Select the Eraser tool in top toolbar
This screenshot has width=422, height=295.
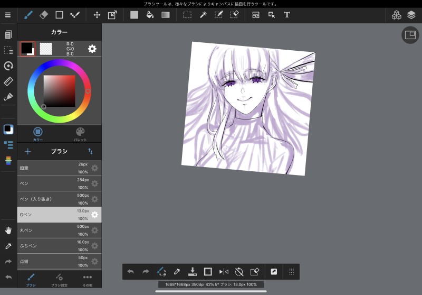point(44,15)
